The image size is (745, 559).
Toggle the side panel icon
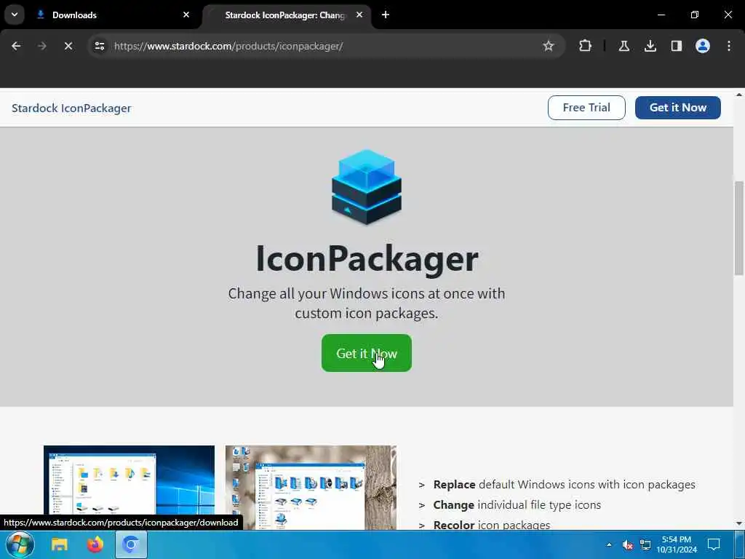pyautogui.click(x=677, y=46)
